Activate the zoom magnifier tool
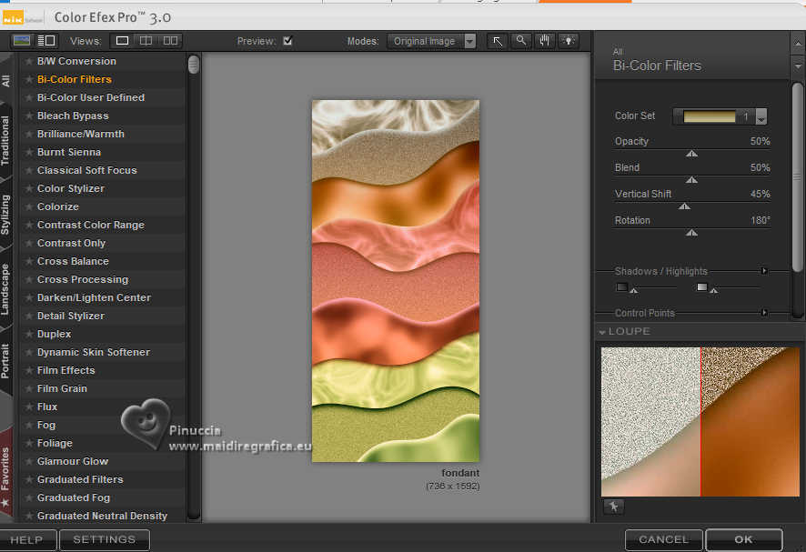The image size is (806, 552). click(x=521, y=41)
